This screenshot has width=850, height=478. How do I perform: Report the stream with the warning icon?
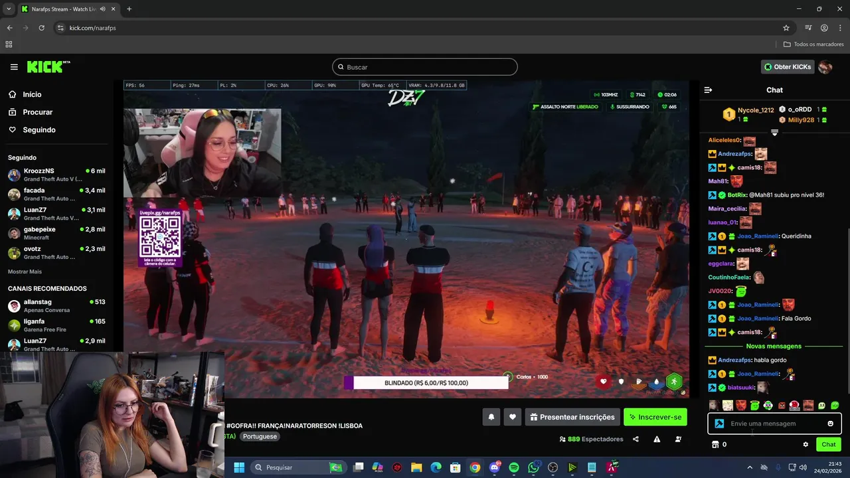(657, 439)
